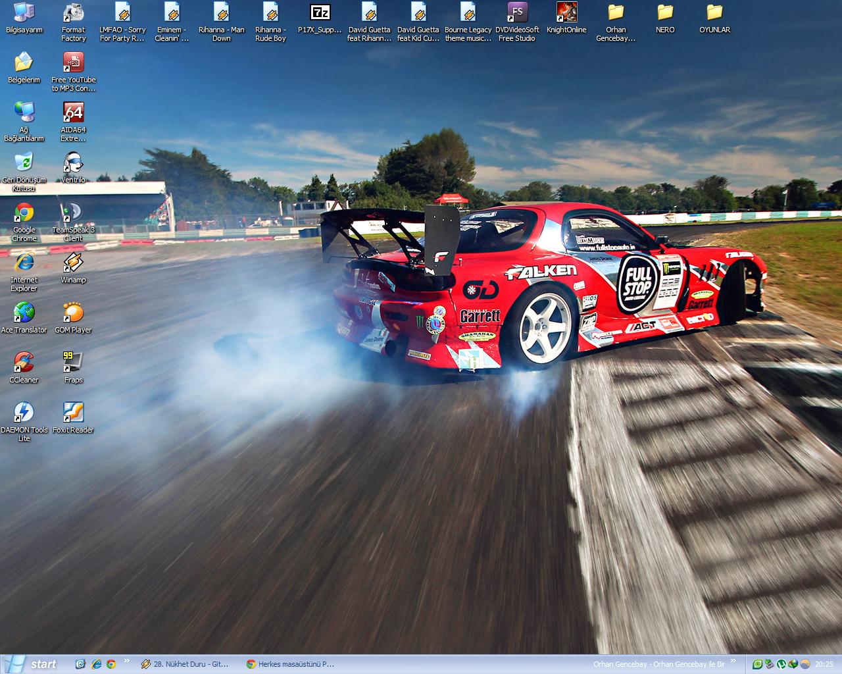The image size is (842, 674).
Task: Click the tan round tray icon
Action: click(805, 664)
